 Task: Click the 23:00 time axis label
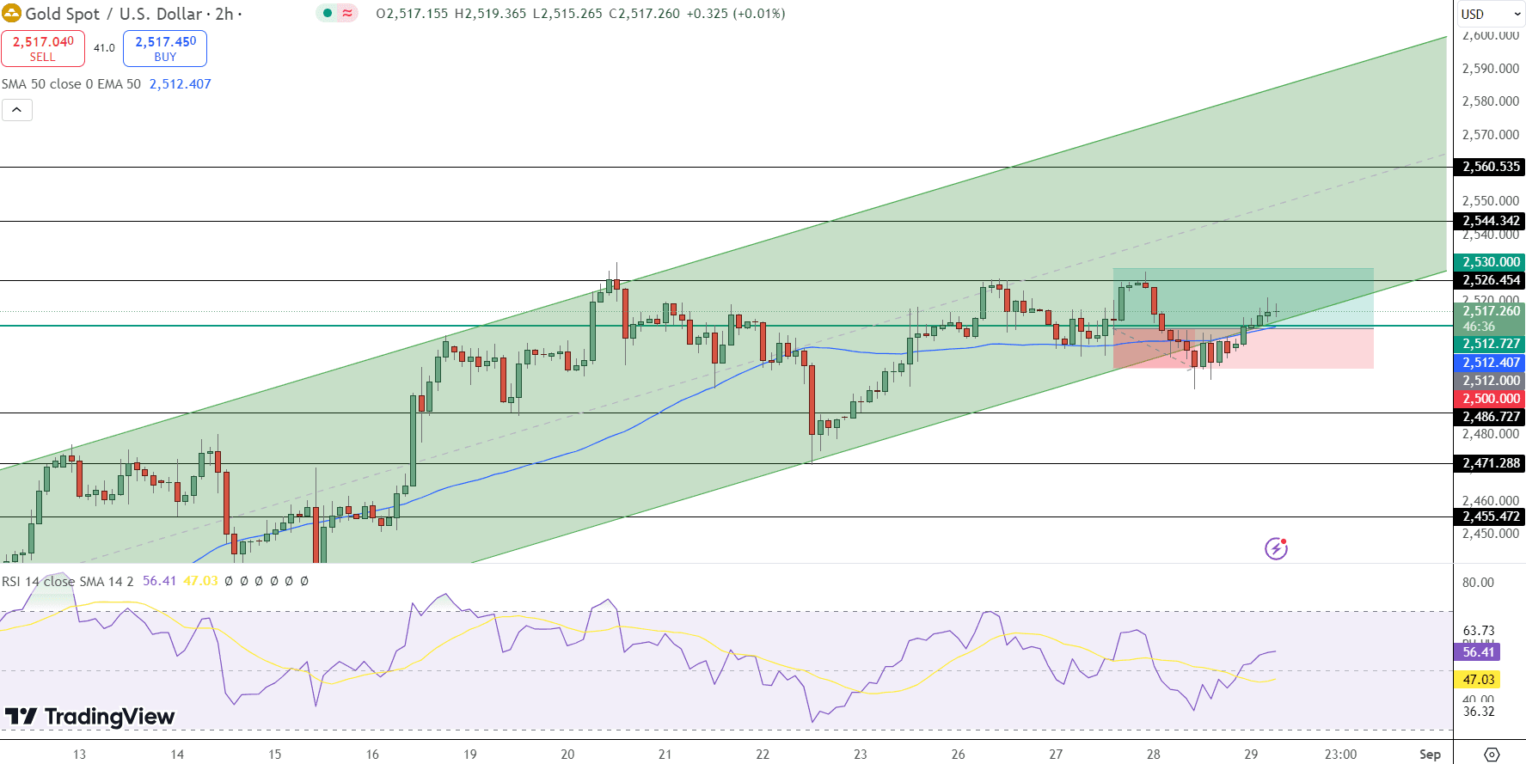(1340, 755)
